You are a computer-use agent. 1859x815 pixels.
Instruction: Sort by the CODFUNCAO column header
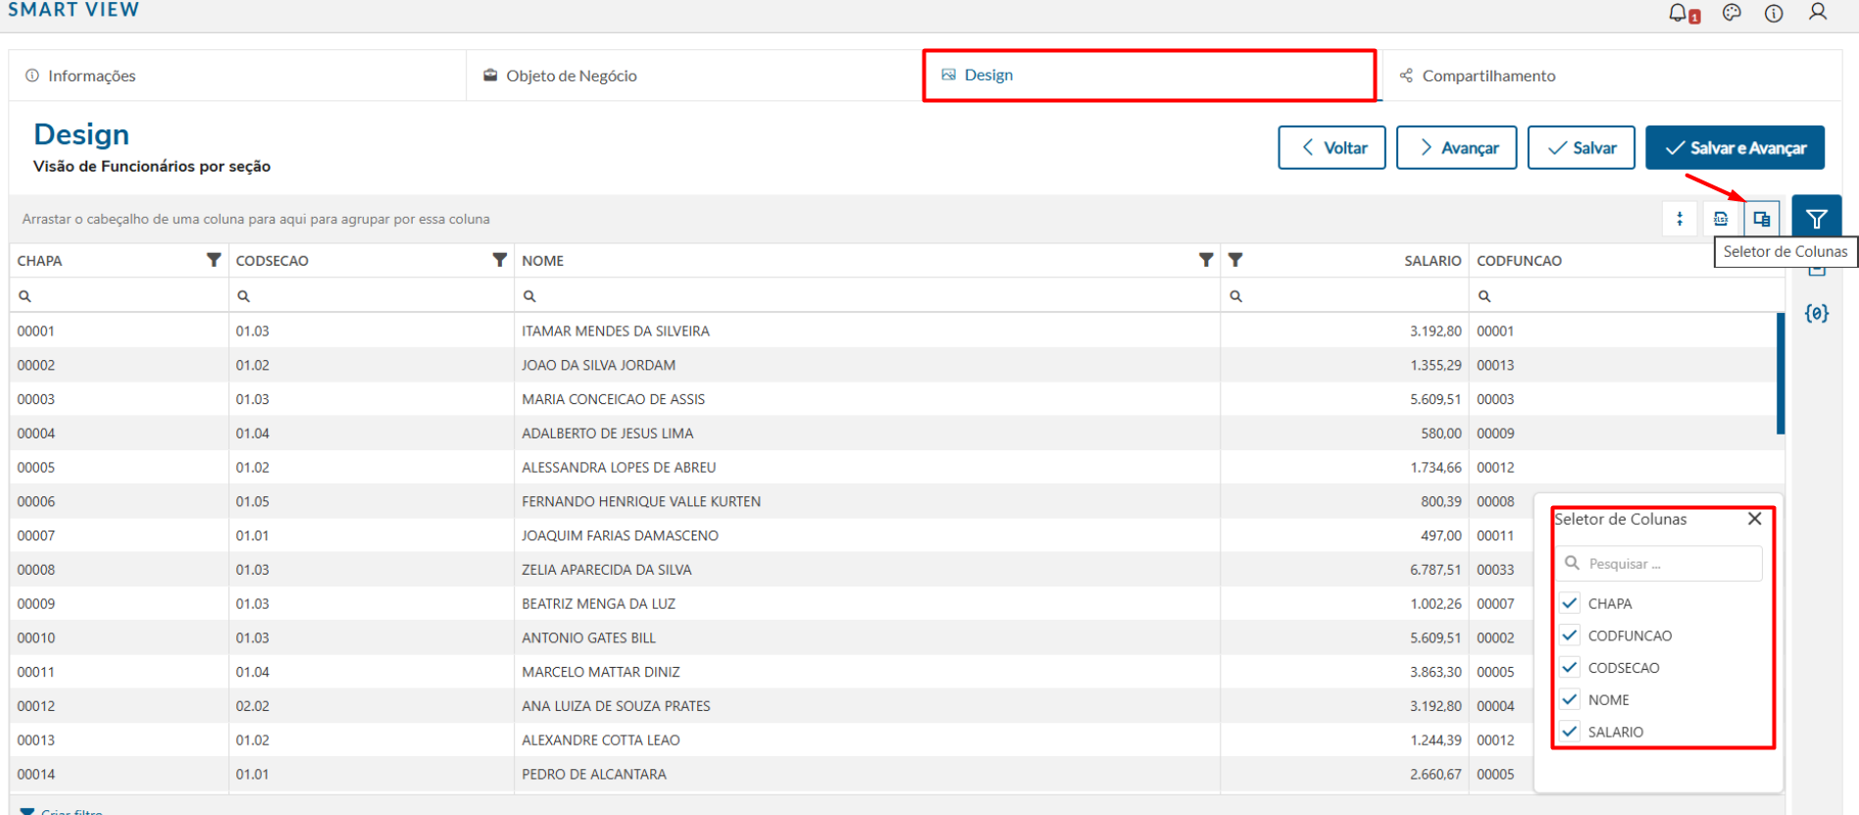point(1519,261)
